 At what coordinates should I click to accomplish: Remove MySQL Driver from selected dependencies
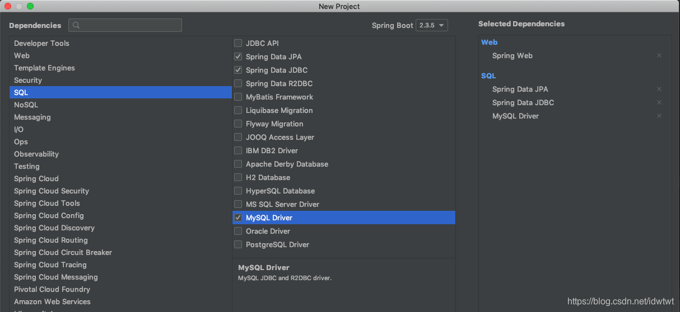(659, 116)
